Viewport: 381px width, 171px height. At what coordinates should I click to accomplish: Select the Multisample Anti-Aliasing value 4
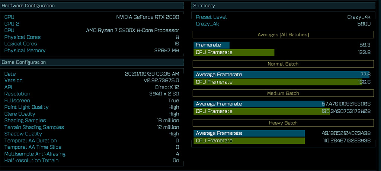(177, 154)
